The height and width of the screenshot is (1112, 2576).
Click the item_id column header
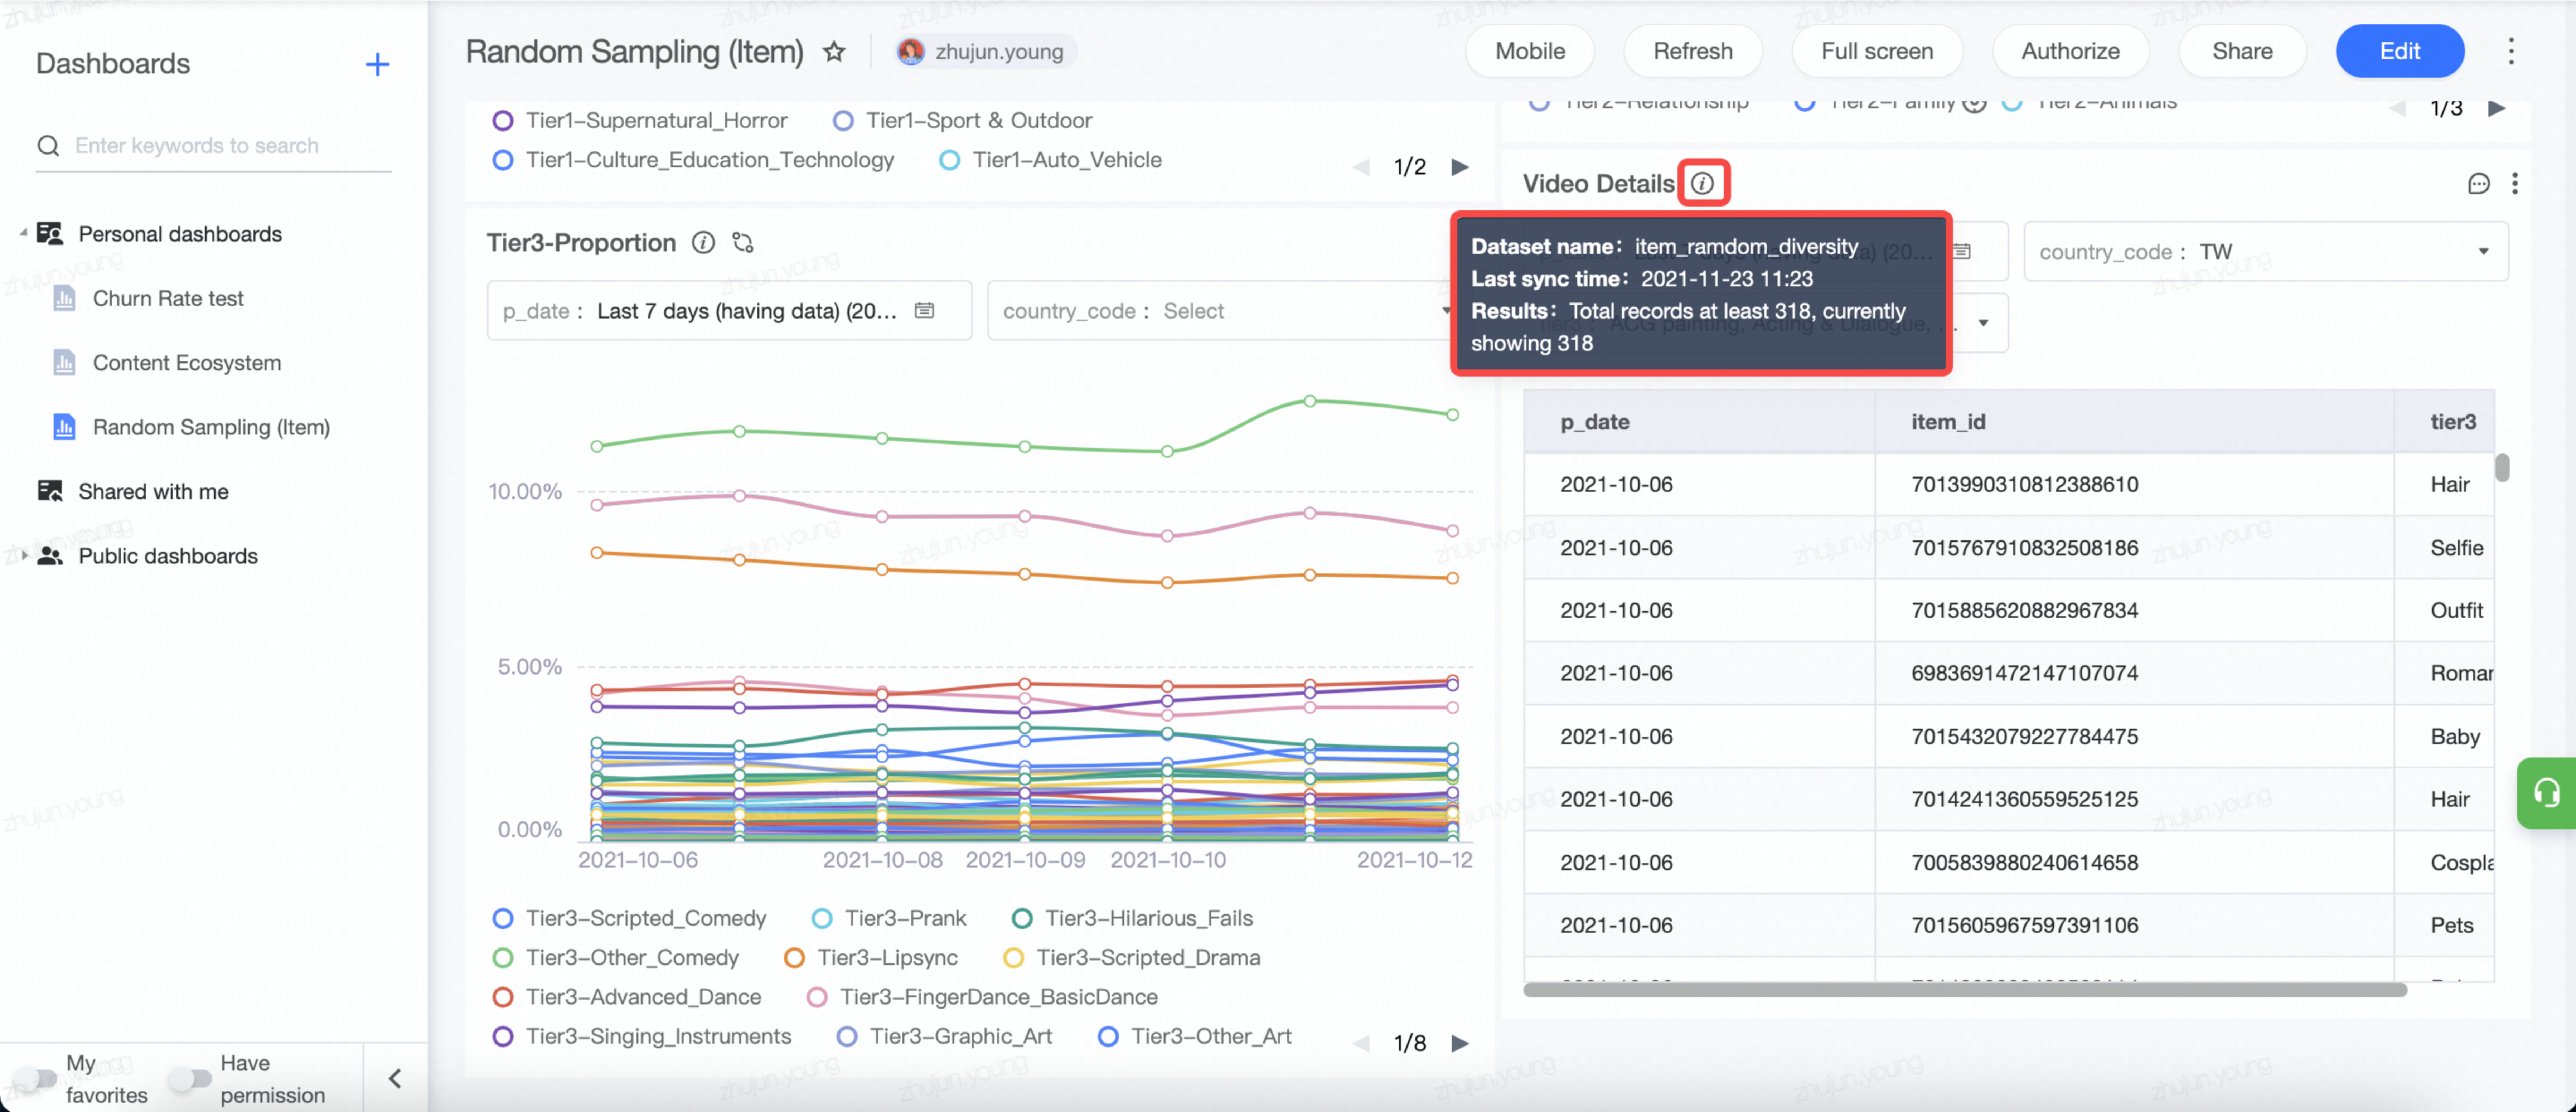pos(2134,422)
